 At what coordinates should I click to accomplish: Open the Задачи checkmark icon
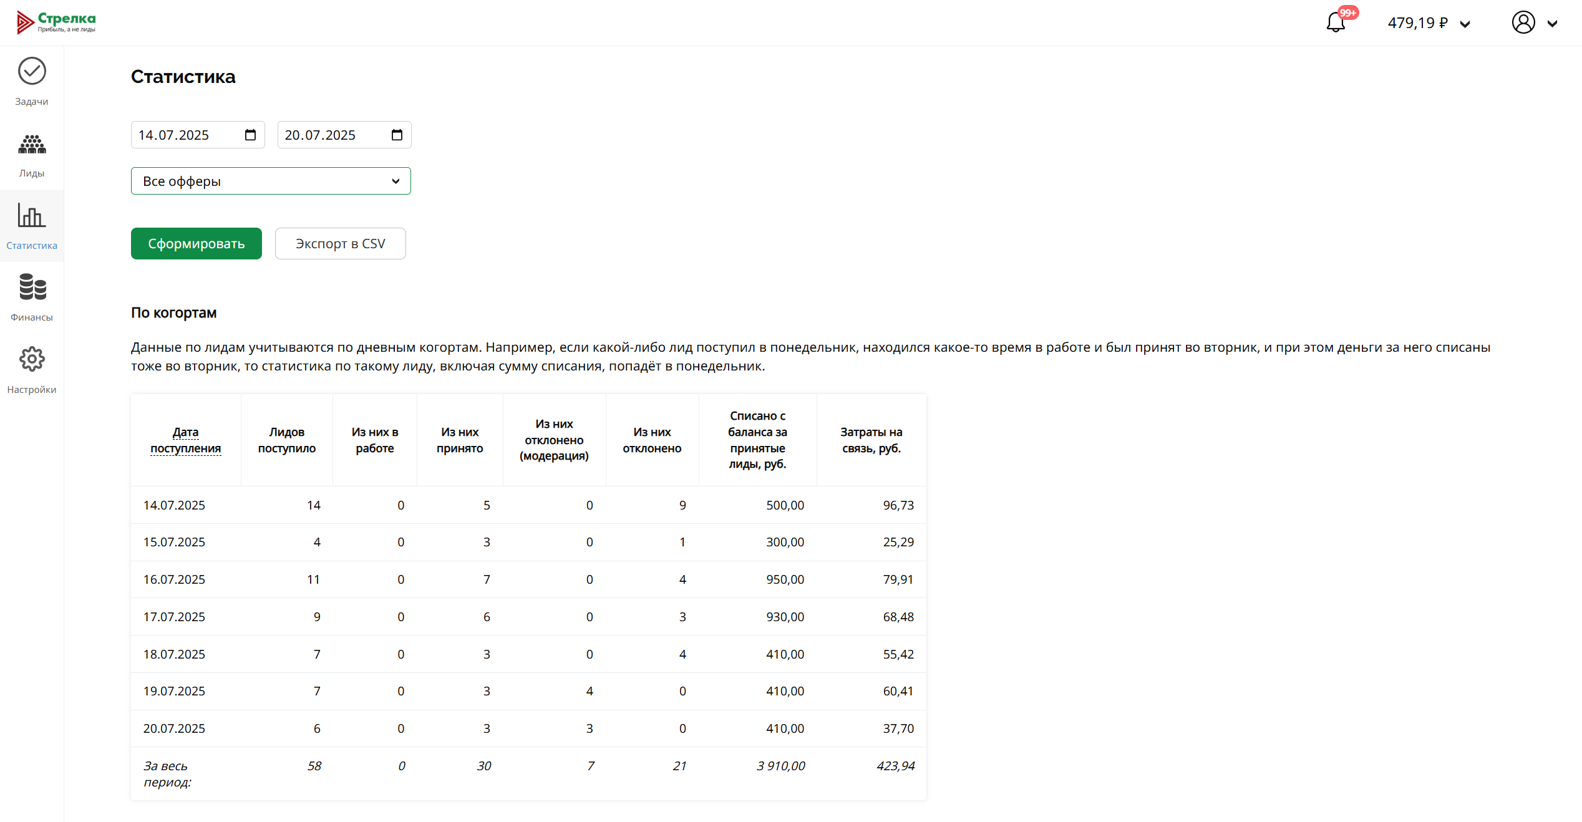click(x=32, y=71)
